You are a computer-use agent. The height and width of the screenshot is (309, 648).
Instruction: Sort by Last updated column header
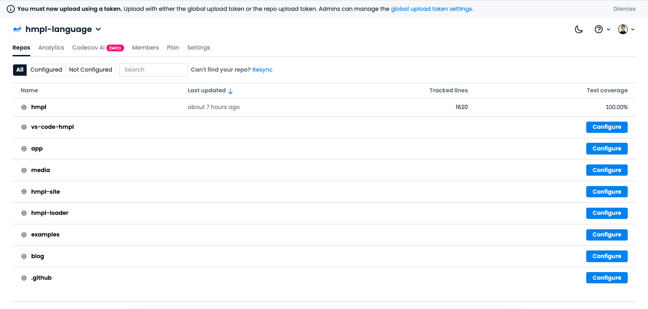[207, 91]
